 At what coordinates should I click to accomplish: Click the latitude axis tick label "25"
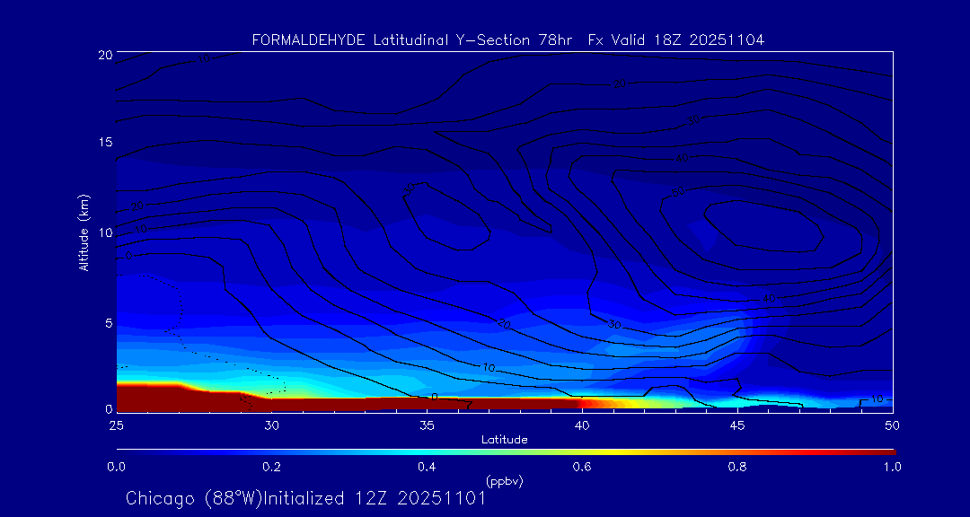[116, 425]
